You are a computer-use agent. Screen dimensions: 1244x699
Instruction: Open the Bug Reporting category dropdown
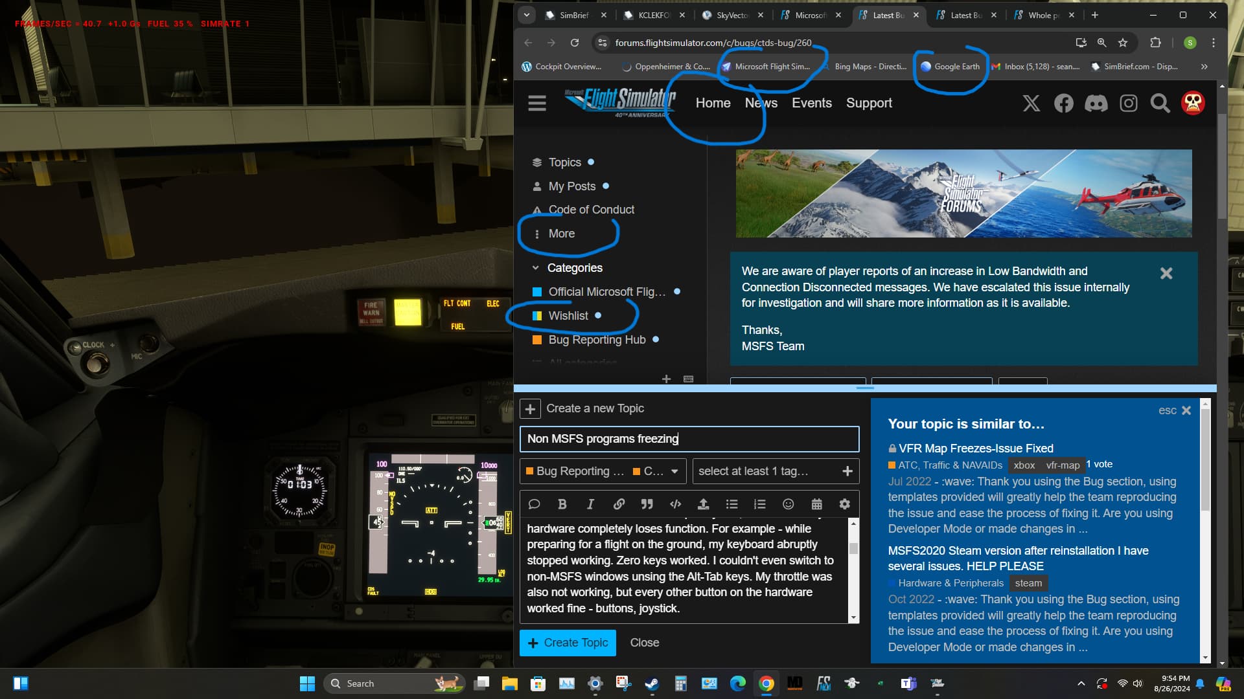click(x=603, y=471)
